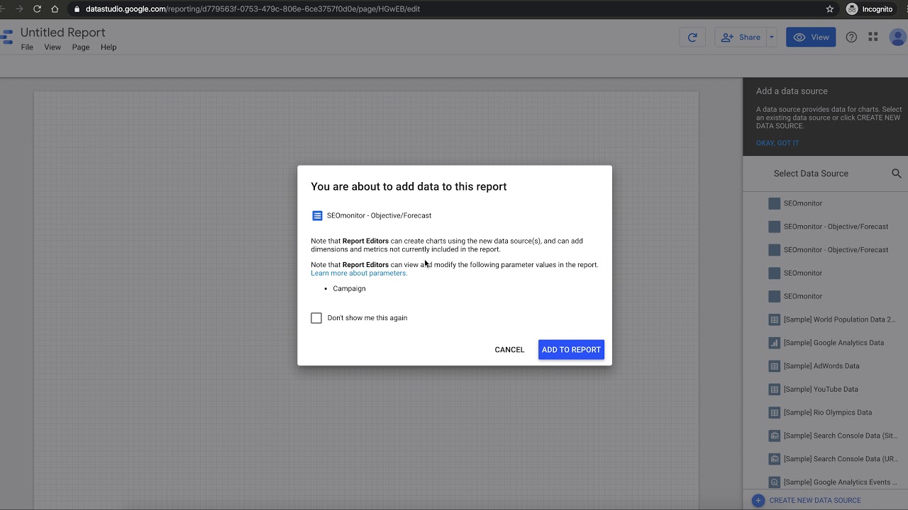Click CREATE NEW DATA SOURCE
This screenshot has width=908, height=510.
tap(814, 500)
